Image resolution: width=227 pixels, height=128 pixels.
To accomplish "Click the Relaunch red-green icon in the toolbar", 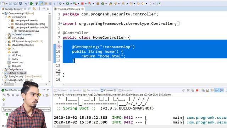I will [90, 4].
